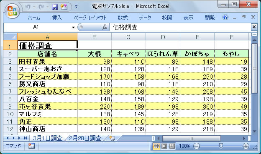
Task: Select row 5 header
Action: pos(10,76)
